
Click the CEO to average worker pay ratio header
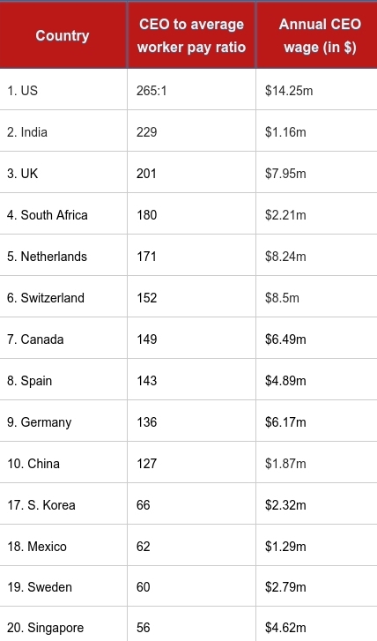point(191,35)
